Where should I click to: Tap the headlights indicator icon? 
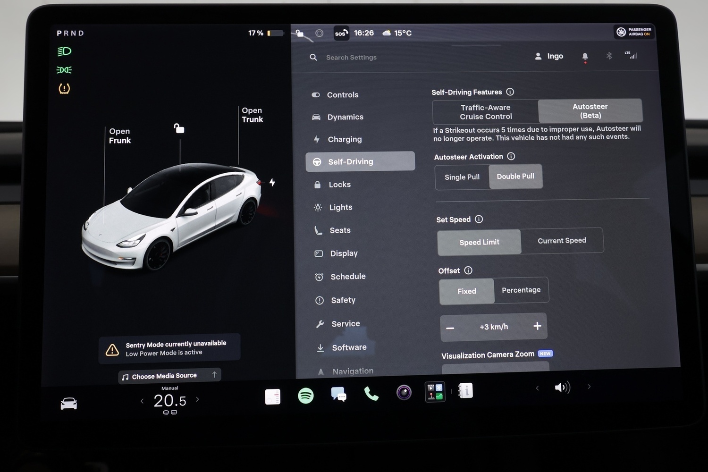click(x=64, y=51)
